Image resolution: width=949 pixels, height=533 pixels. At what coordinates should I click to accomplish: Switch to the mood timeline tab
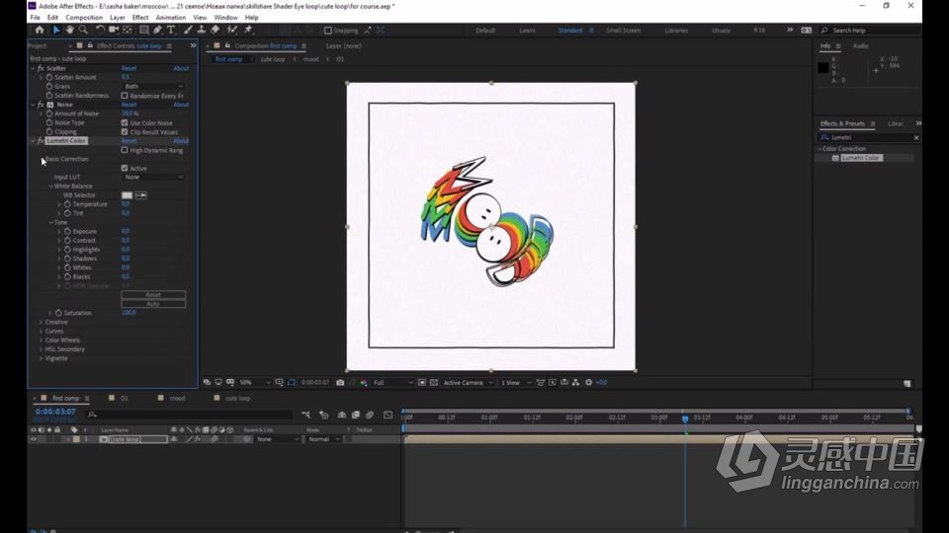tap(177, 398)
